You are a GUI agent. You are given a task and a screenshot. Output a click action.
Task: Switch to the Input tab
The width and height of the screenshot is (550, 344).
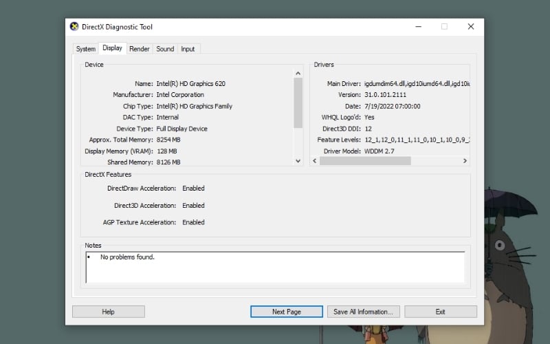(188, 49)
